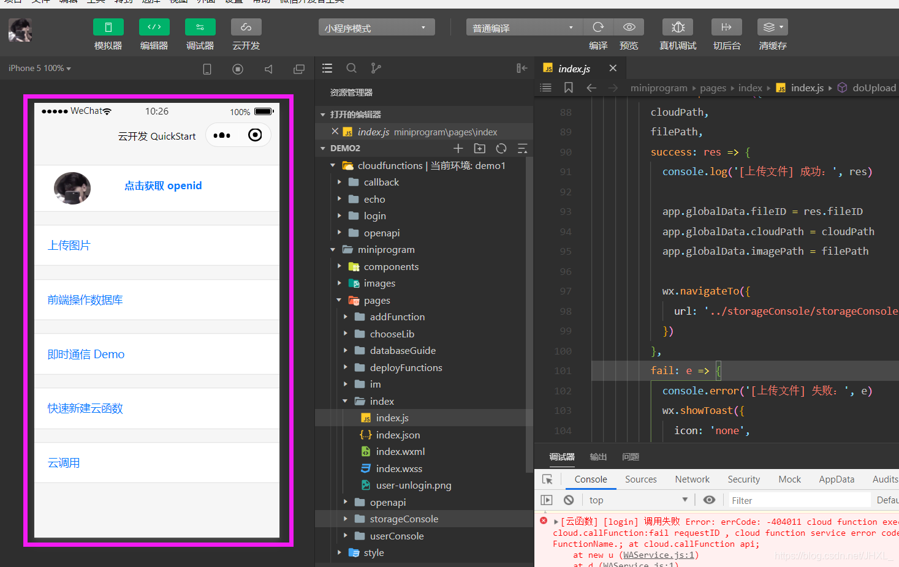
Task: Click 点击获取 openid link in simulator
Action: [163, 186]
